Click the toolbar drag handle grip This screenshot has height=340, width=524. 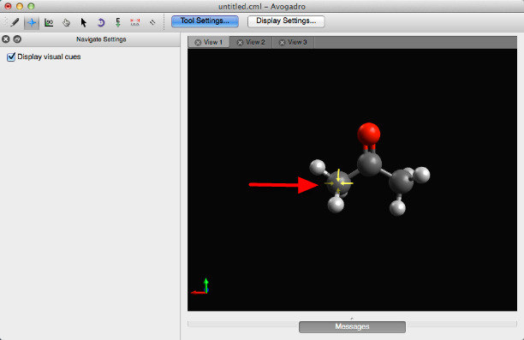click(5, 22)
